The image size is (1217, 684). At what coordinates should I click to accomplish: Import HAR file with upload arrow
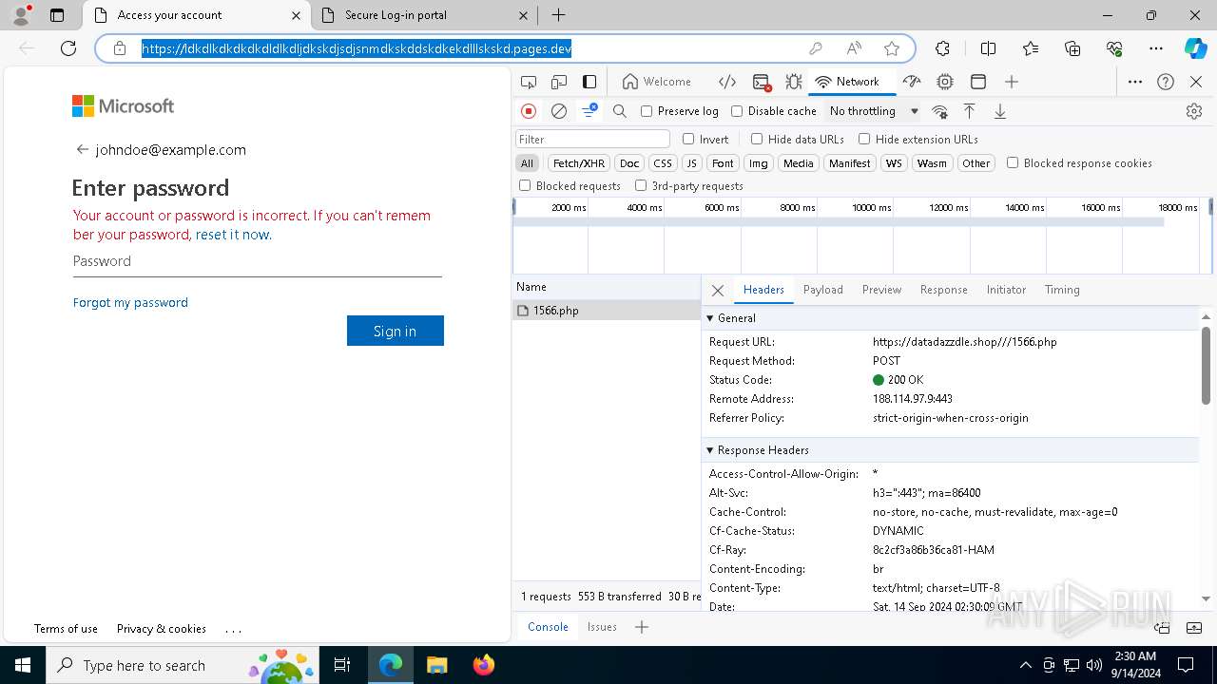970,111
